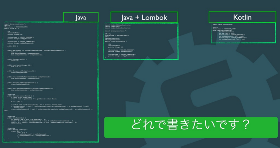Viewport: 280px width, 148px height.
Task: Click "public int hashCode() {" line
Action: 17,118
